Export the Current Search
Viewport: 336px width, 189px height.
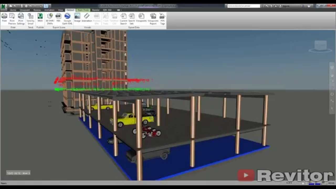123,19
